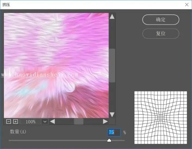Image resolution: width=192 pixels, height=149 pixels.
Task: Click preview scroll right arrow
Action: [105, 122]
